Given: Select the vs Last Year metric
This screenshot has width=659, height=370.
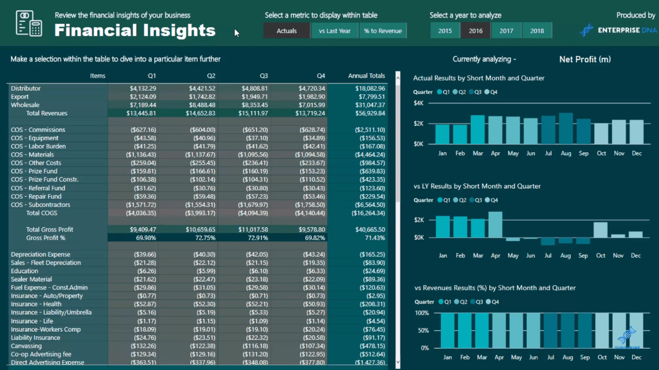Looking at the screenshot, I should coord(335,31).
